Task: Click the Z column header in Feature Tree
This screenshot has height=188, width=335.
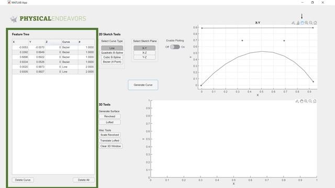Action: point(53,42)
